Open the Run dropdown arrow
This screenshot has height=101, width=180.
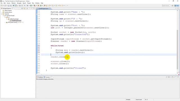(x=33, y=6)
